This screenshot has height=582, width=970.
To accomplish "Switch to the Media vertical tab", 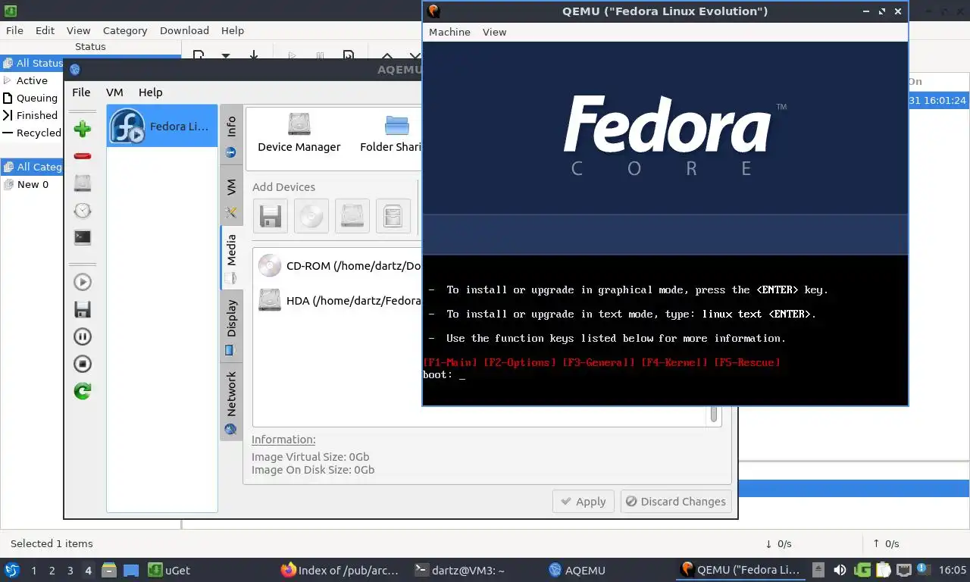I will point(231,258).
